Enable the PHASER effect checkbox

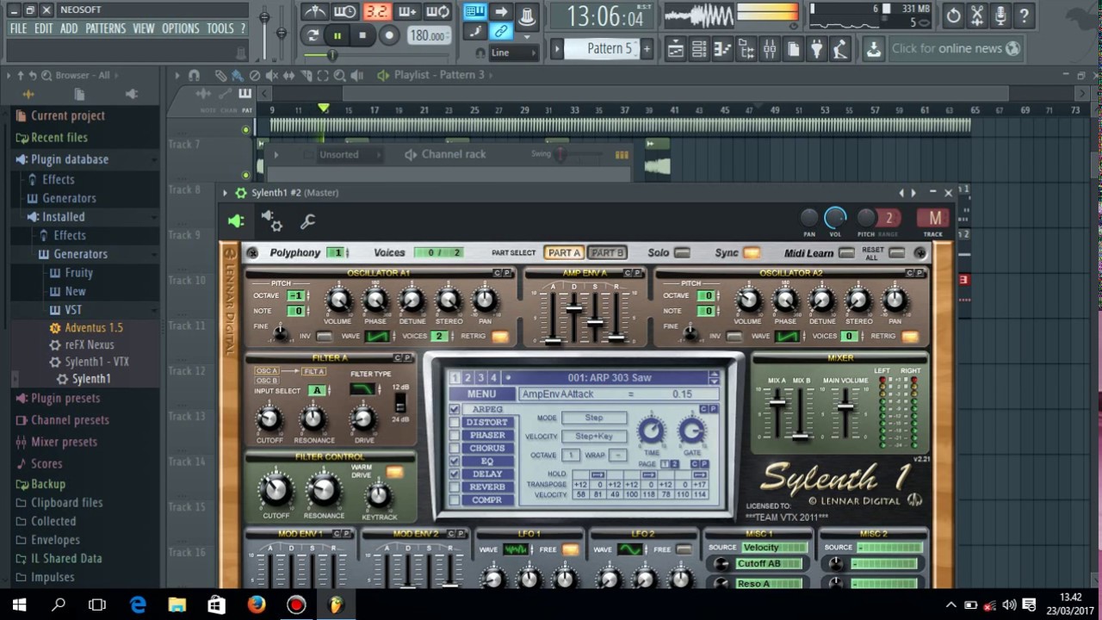pos(455,436)
